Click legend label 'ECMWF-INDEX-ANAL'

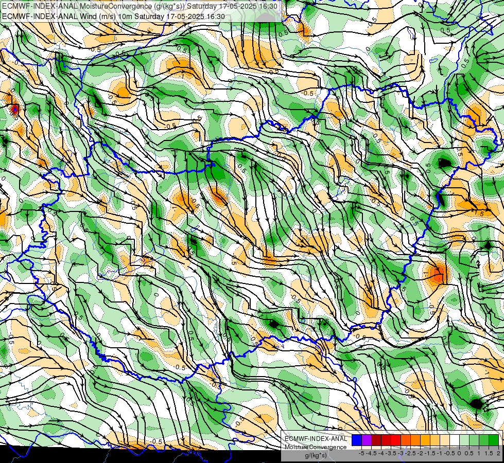[316, 439]
